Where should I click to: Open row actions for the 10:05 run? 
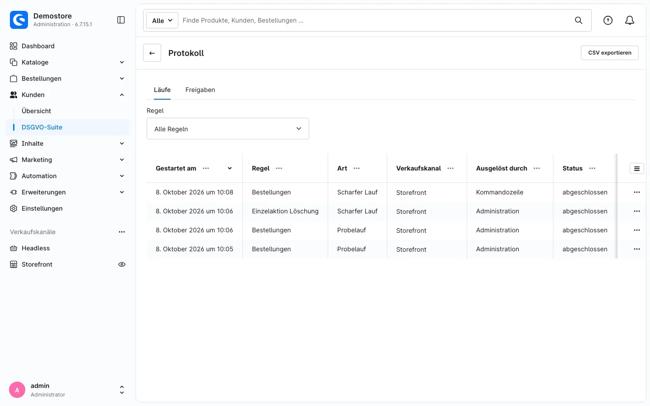pyautogui.click(x=637, y=249)
